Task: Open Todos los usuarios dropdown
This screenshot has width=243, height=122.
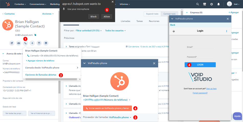Action: (x=115, y=30)
